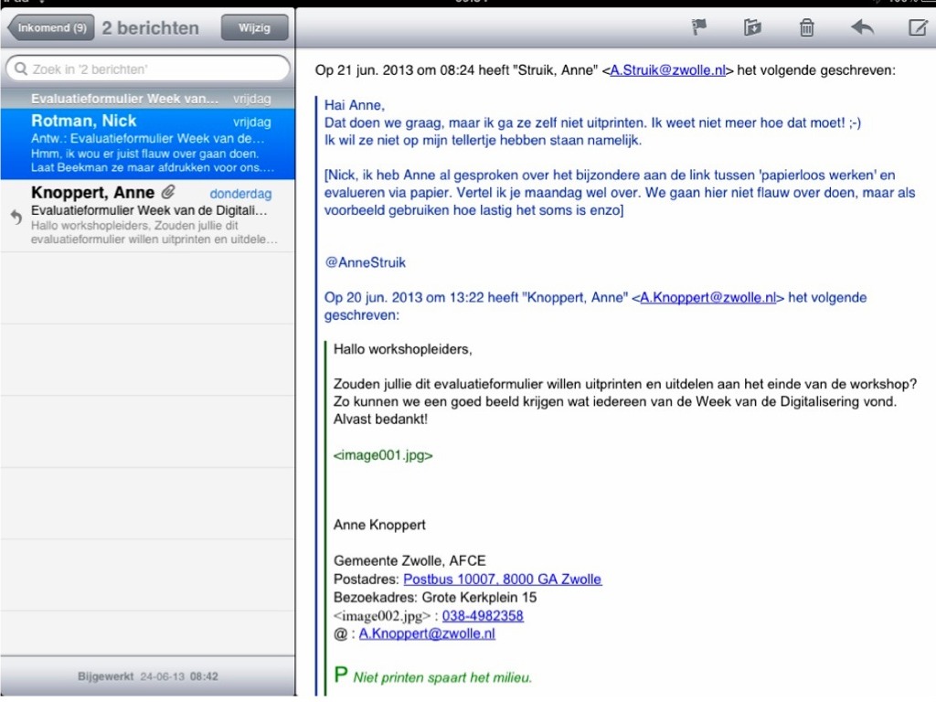The image size is (936, 702).
Task: Open A.Struik@zwolle.nl email link
Action: coord(666,70)
